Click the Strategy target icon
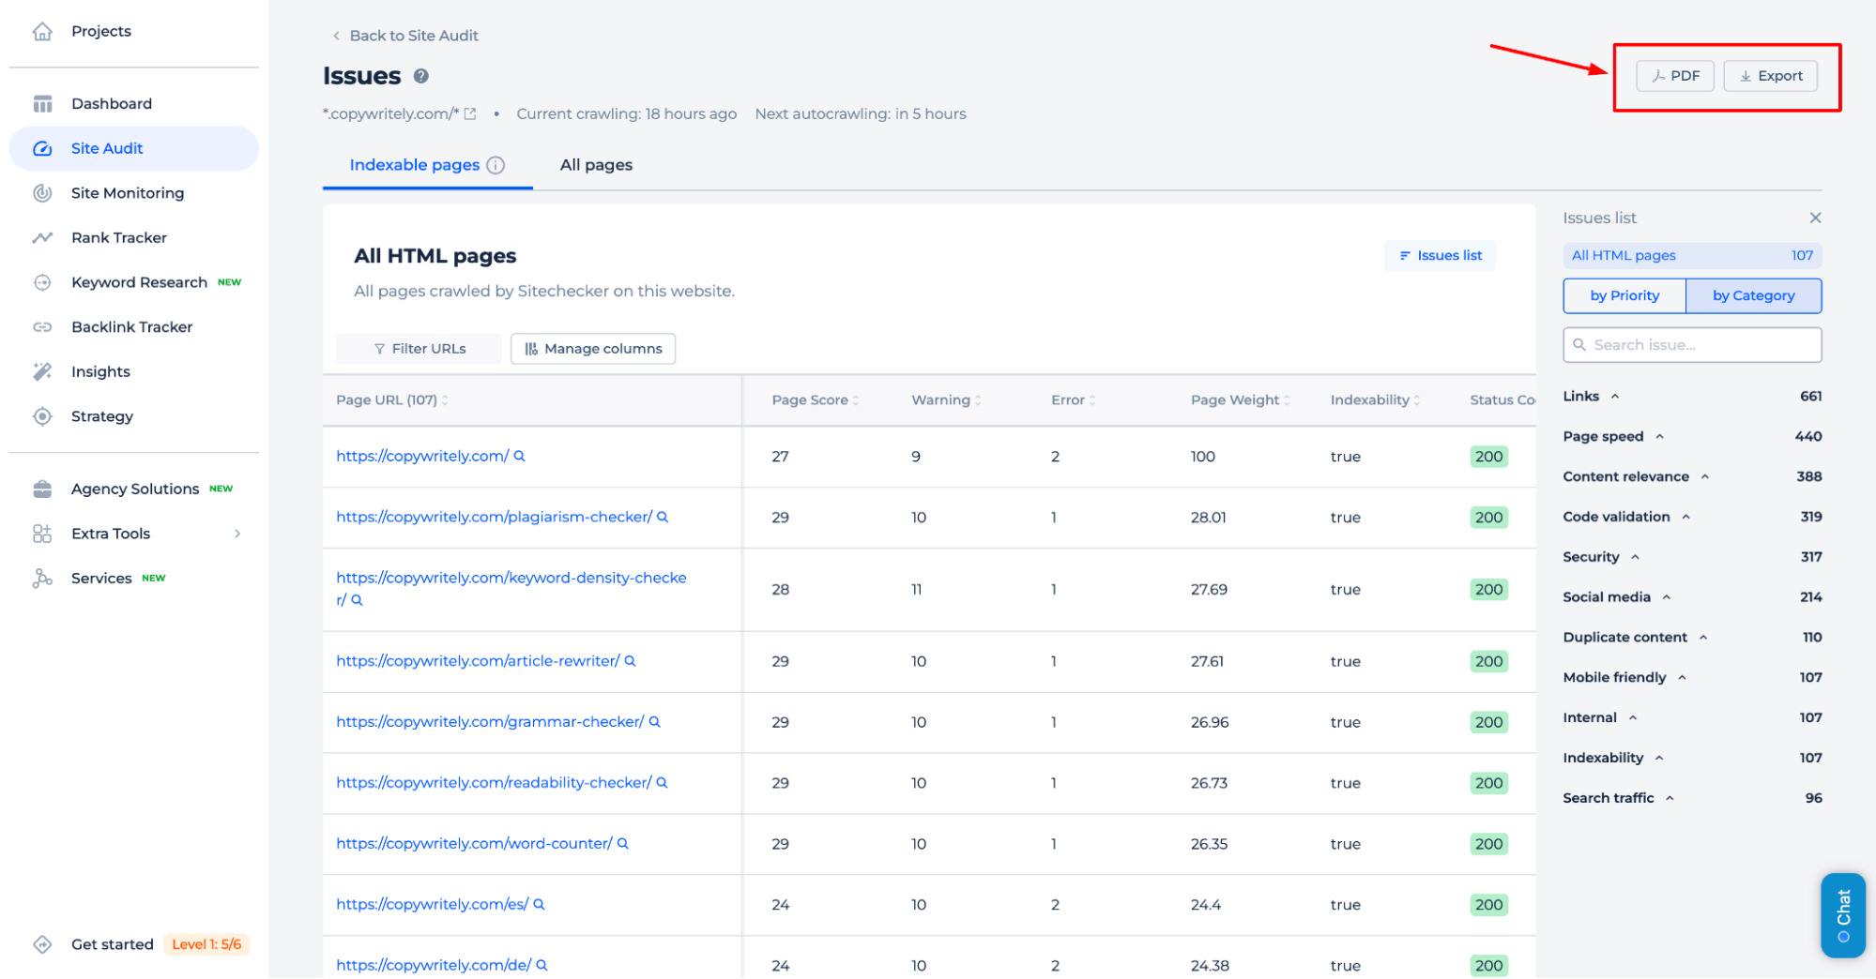Viewport: 1876px width, 979px height. point(42,416)
